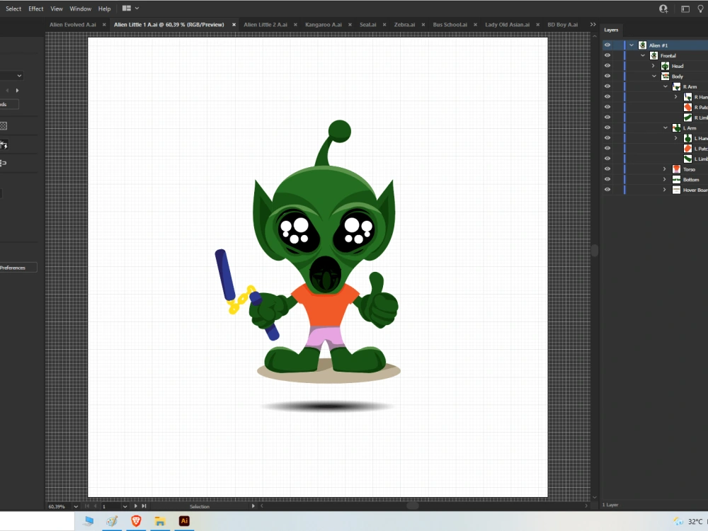The image size is (708, 531).
Task: Hide the Frontal layer
Action: [607, 55]
